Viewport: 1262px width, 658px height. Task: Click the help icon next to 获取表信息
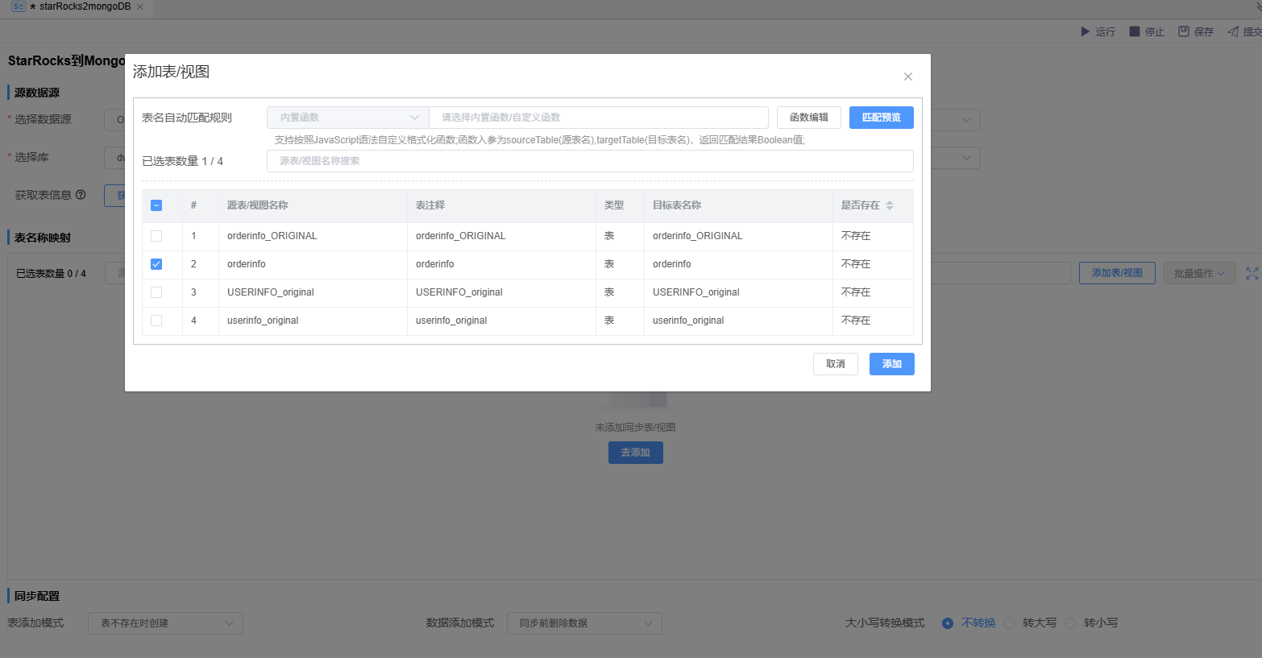(81, 195)
